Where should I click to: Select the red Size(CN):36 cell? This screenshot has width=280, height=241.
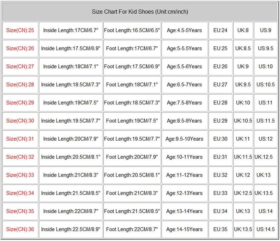coord(20,229)
